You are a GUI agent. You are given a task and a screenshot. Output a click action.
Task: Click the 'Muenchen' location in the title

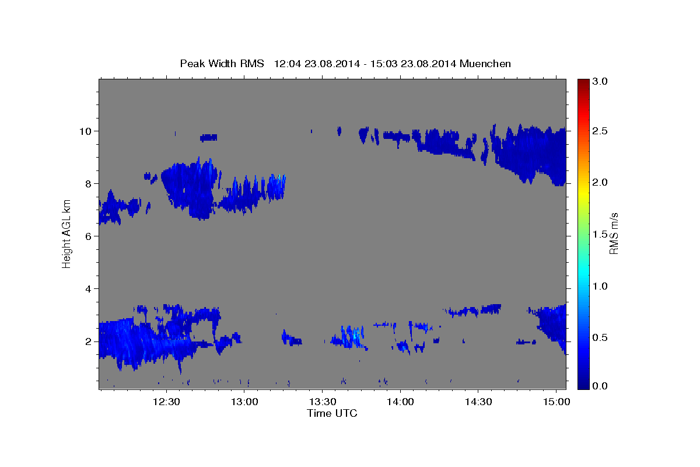click(x=485, y=64)
